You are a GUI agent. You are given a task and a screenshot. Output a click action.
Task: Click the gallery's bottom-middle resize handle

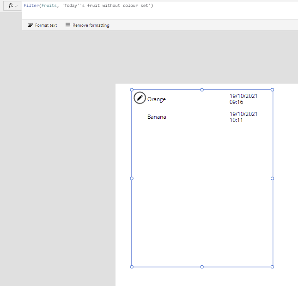tap(202, 267)
